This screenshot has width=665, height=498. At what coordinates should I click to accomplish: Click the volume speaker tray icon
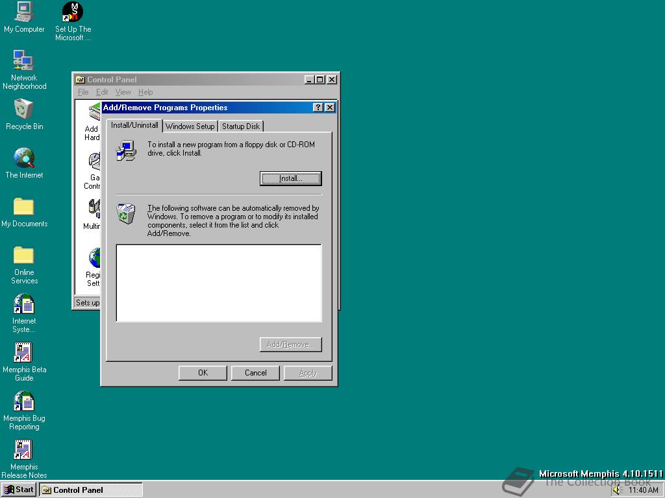coord(617,490)
